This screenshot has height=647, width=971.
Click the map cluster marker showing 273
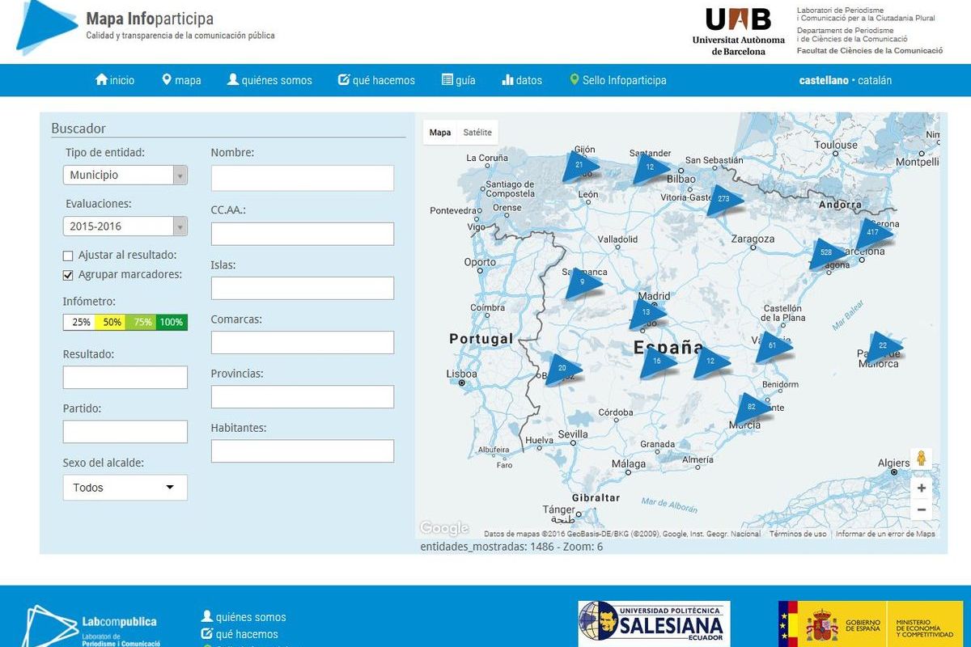point(723,199)
